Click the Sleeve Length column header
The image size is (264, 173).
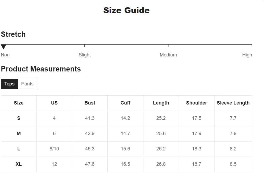pos(233,103)
